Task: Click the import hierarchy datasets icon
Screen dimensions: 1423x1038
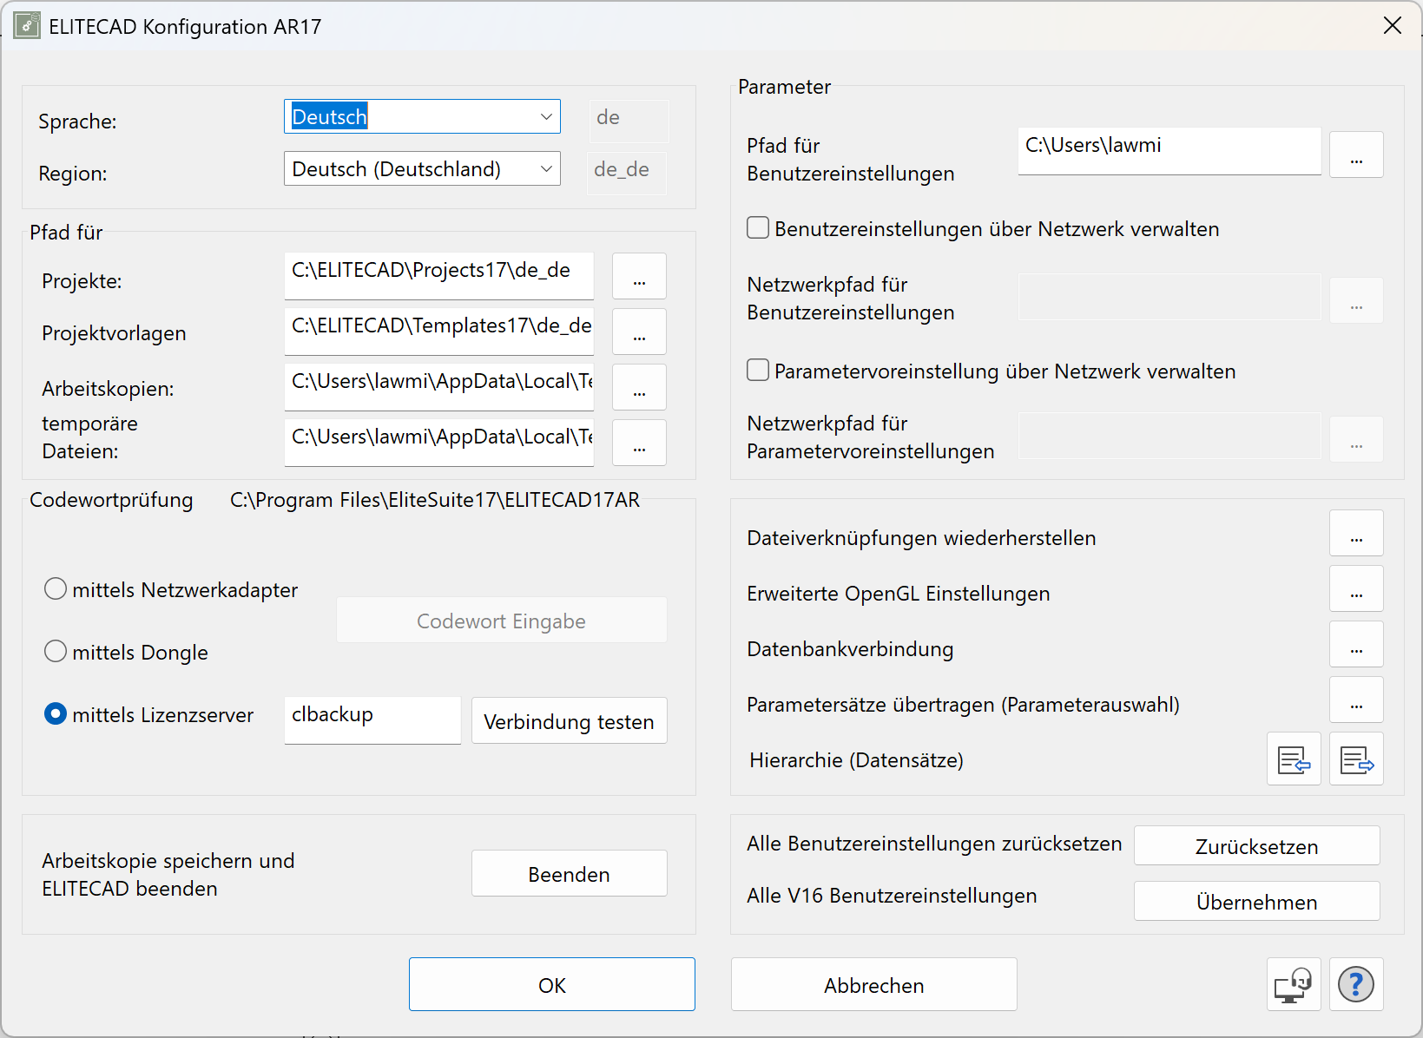Action: pyautogui.click(x=1294, y=759)
